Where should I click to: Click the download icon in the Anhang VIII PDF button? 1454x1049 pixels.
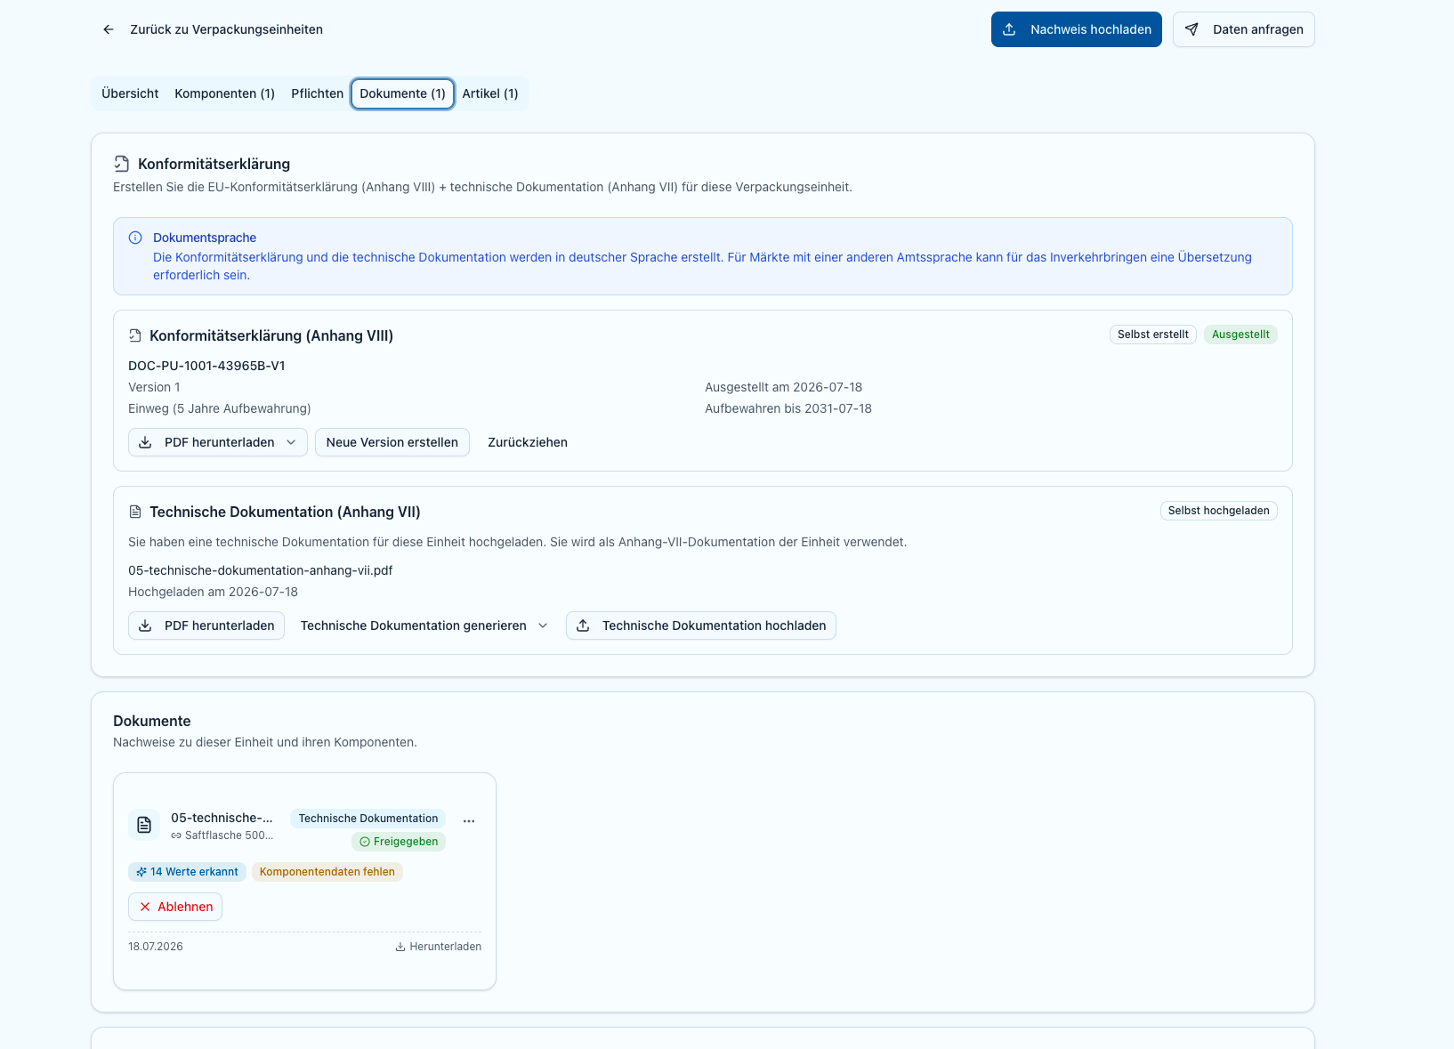[145, 442]
